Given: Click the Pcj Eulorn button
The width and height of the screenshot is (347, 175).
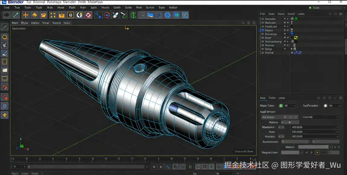Looking at the screenshot, I should coord(280,117).
